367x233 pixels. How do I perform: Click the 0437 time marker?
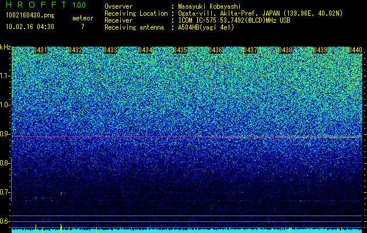point(250,50)
